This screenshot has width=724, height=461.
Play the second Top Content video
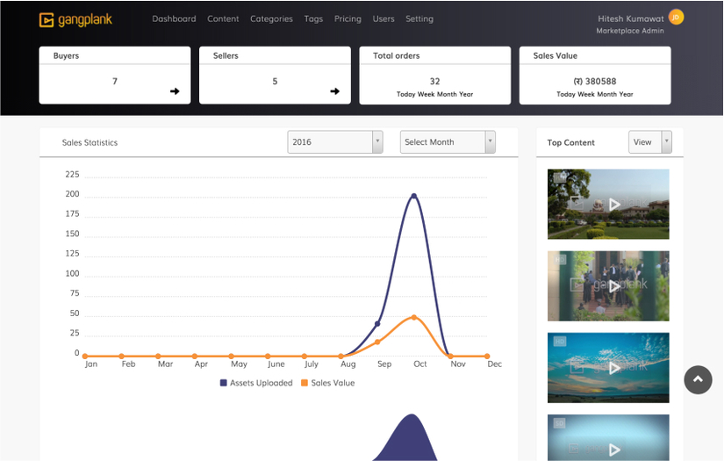613,285
